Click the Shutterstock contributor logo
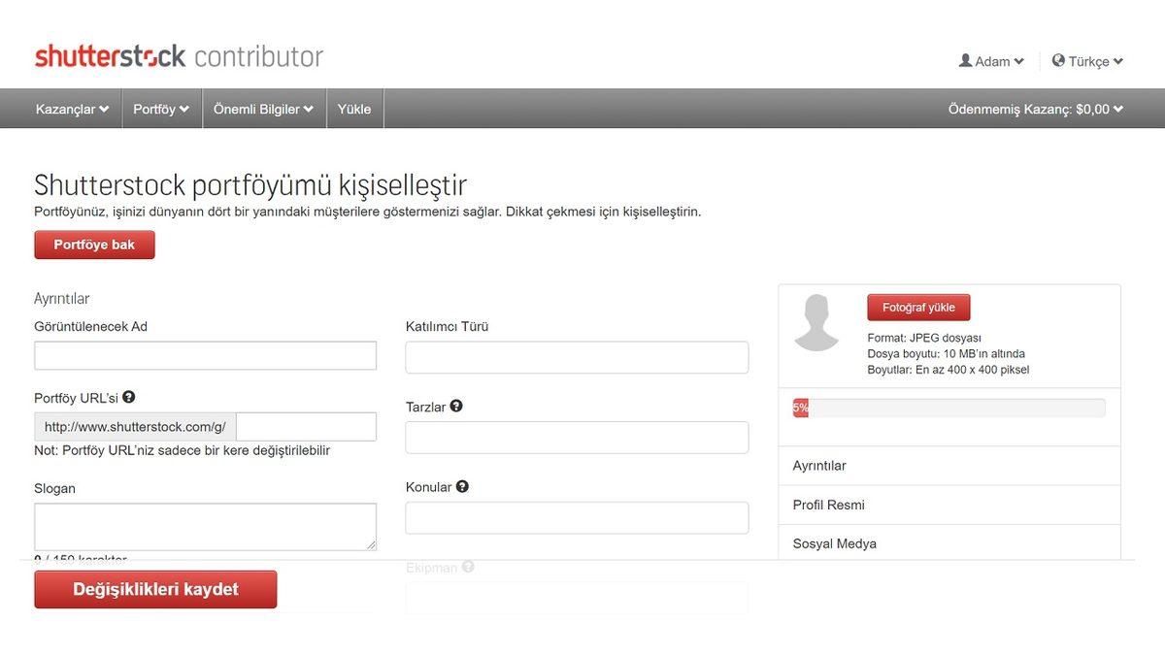 coord(179,55)
